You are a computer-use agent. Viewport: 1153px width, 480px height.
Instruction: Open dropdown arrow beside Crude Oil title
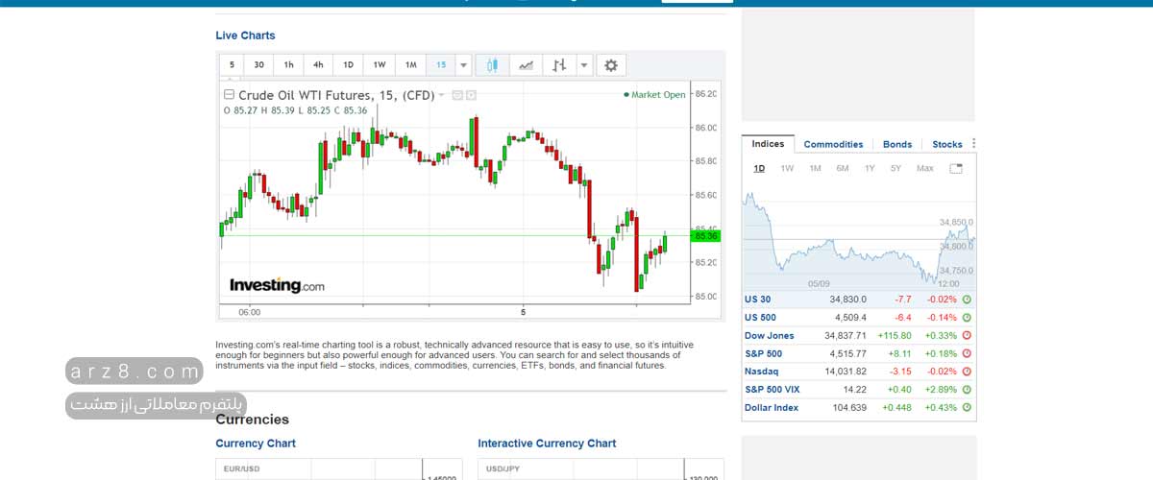click(x=442, y=95)
